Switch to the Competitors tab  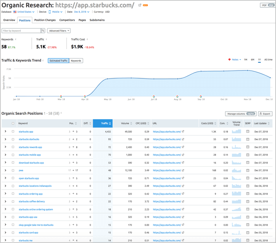click(67, 20)
